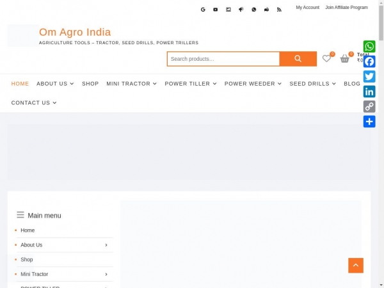The height and width of the screenshot is (288, 384).
Task: Expand the Seed Drills nav dropdown
Action: click(334, 84)
